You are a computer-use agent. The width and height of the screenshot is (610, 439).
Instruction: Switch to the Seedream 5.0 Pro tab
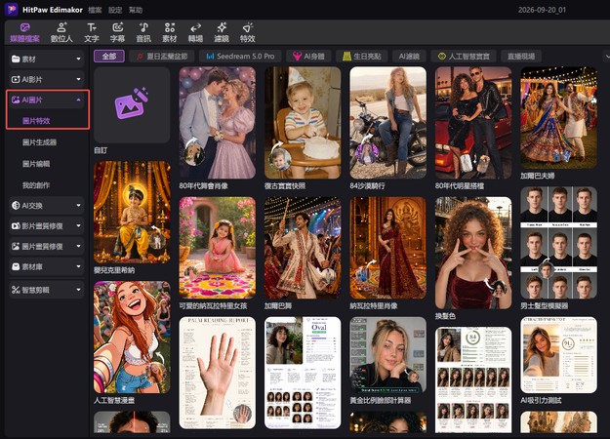click(240, 57)
